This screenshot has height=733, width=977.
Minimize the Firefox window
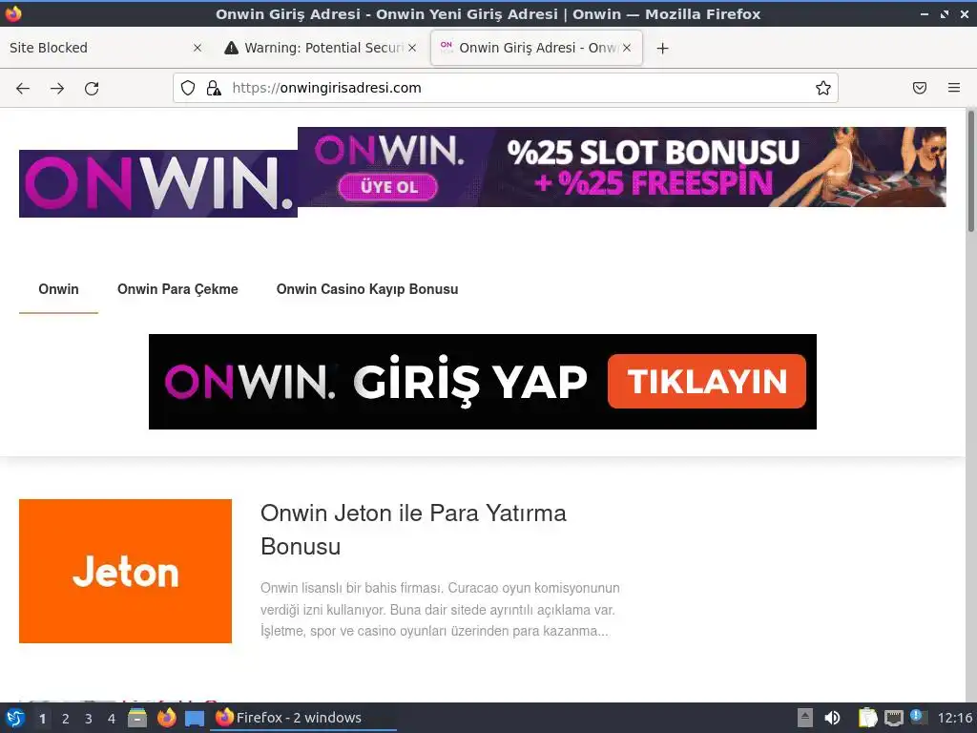pyautogui.click(x=925, y=13)
